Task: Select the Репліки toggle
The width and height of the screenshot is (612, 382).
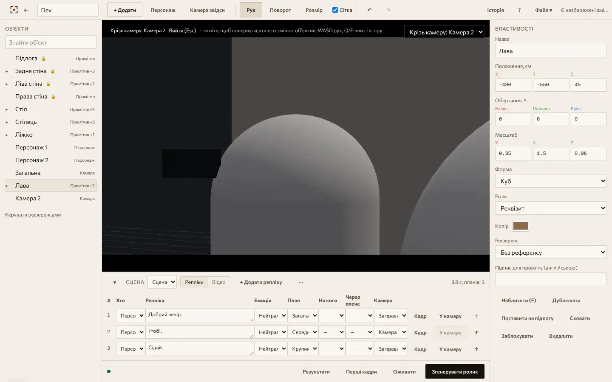Action: pos(194,282)
